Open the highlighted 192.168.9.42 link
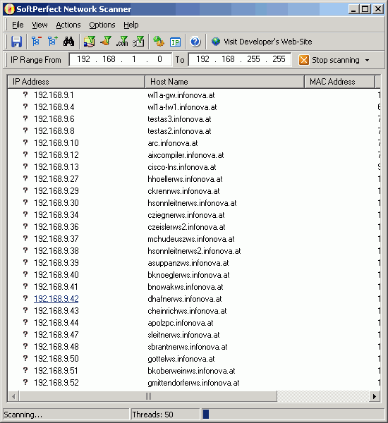Image resolution: width=388 pixels, height=423 pixels. tap(56, 299)
